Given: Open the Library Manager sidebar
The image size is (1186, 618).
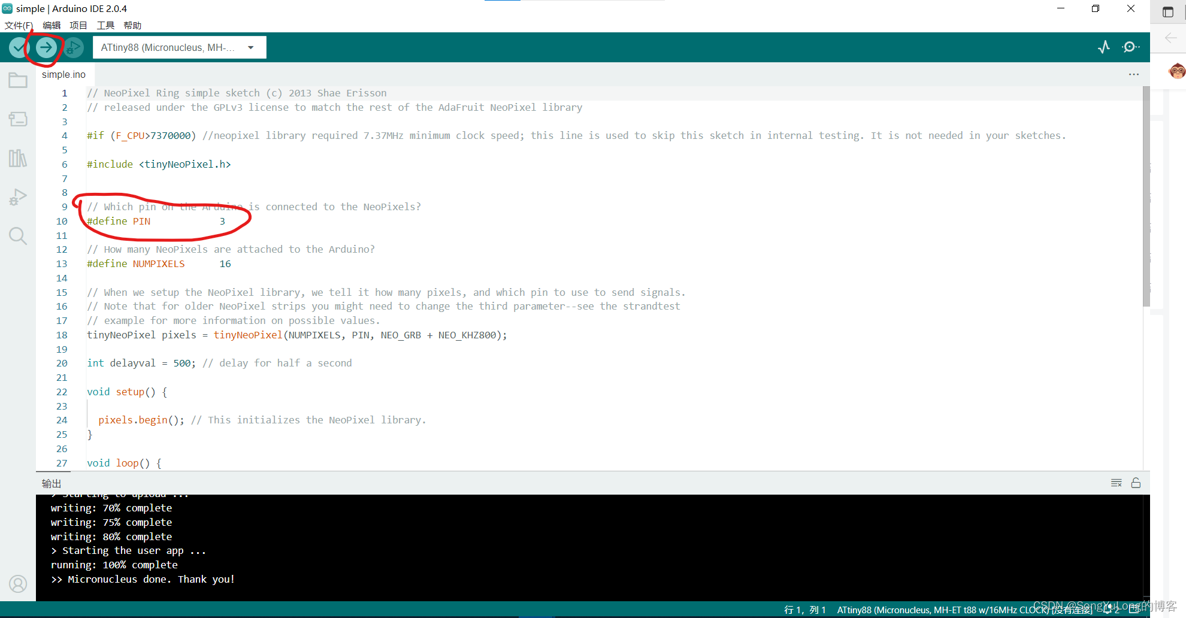Looking at the screenshot, I should tap(18, 158).
